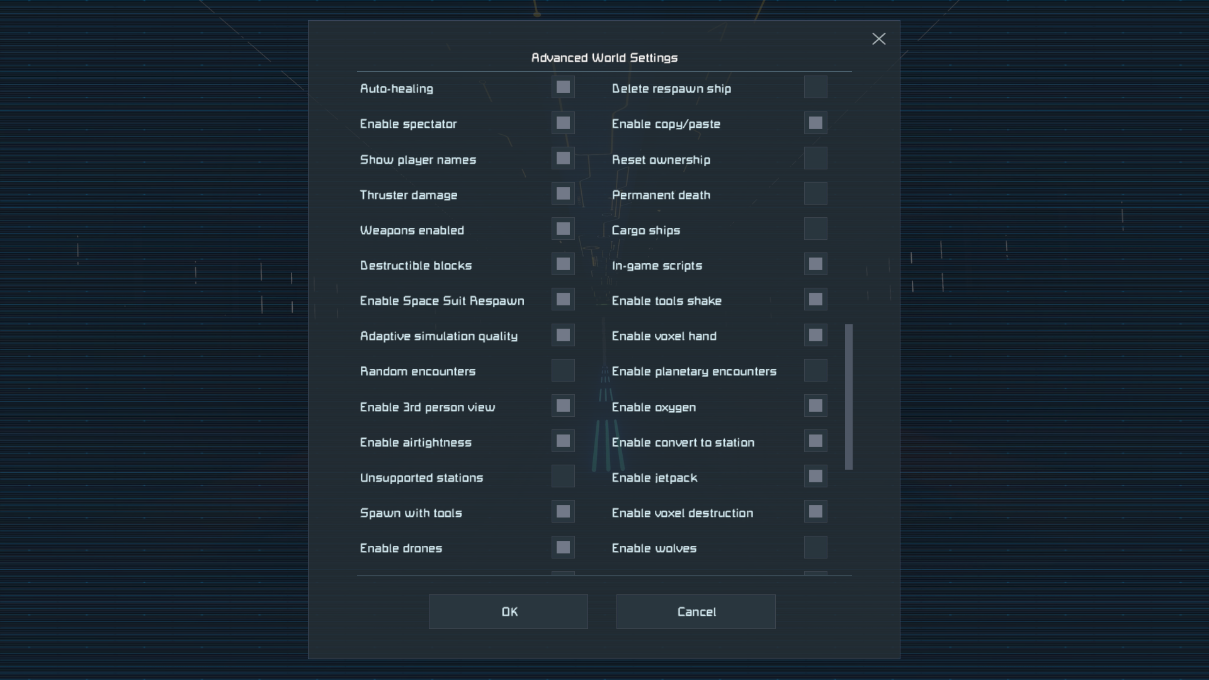Toggle the Weapons enabled checkbox
The width and height of the screenshot is (1209, 680).
click(x=563, y=229)
